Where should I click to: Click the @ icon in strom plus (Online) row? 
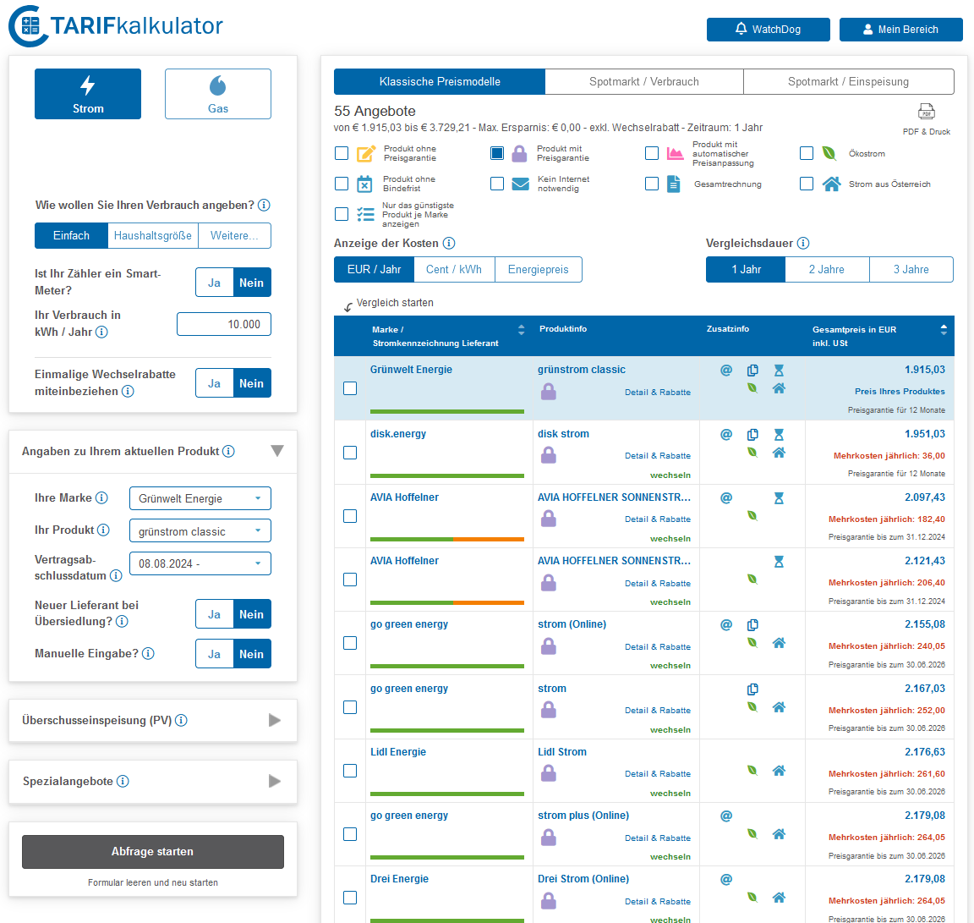[725, 816]
